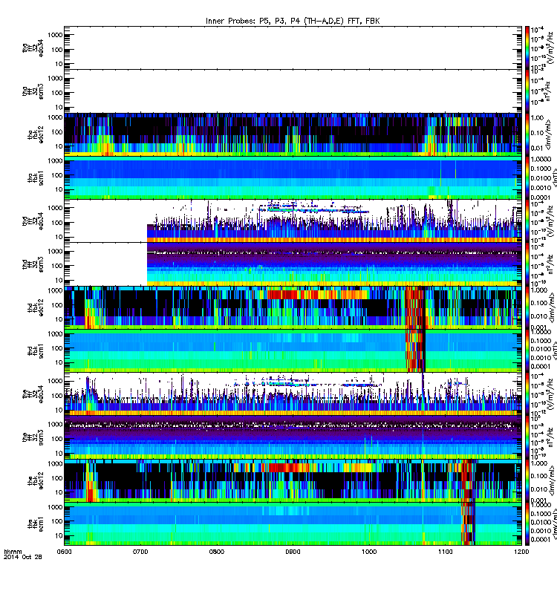557x594 pixels.
Task: Click the 0600 time axis label
Action: pyautogui.click(x=64, y=552)
